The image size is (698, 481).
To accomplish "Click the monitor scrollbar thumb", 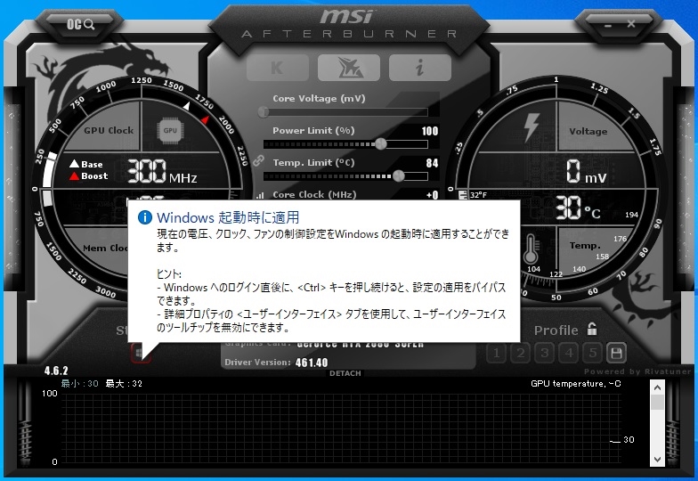I will click(x=657, y=403).
